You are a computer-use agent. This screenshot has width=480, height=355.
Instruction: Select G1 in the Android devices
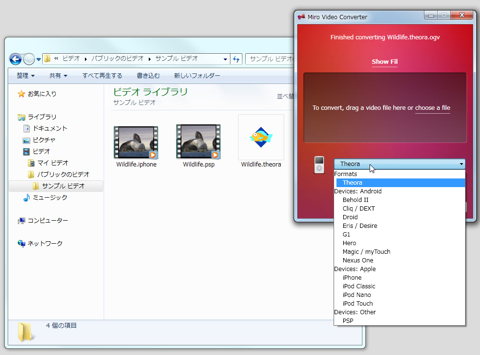pos(400,235)
